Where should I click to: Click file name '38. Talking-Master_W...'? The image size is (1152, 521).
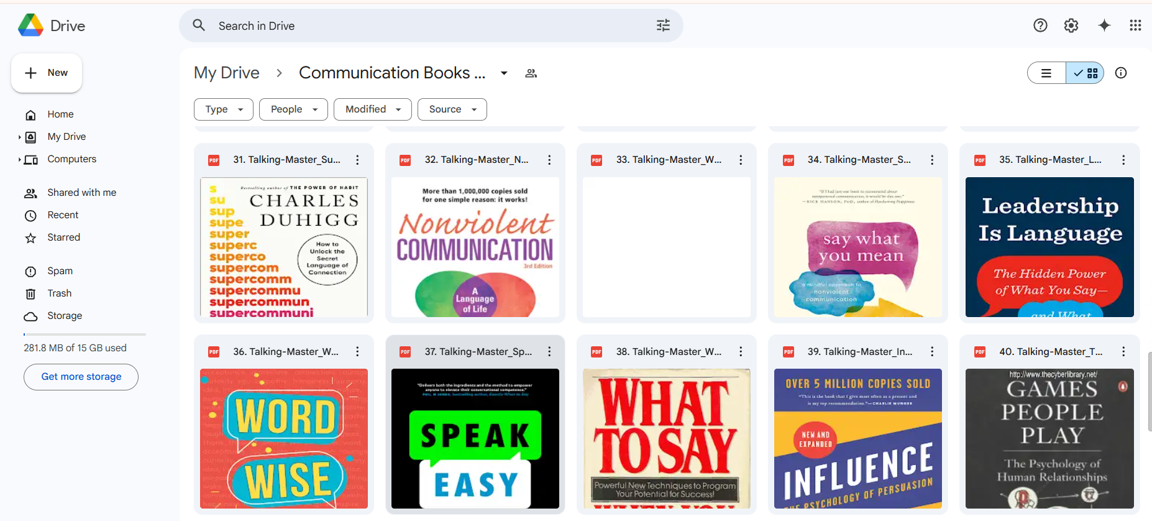coord(669,352)
